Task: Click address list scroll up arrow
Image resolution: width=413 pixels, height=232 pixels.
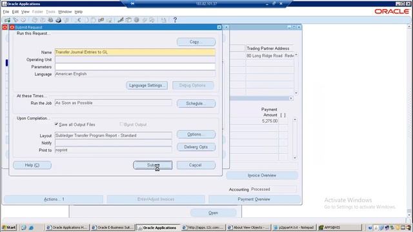Action: [x=296, y=55]
